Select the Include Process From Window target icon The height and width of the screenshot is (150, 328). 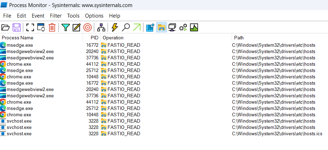point(88,27)
